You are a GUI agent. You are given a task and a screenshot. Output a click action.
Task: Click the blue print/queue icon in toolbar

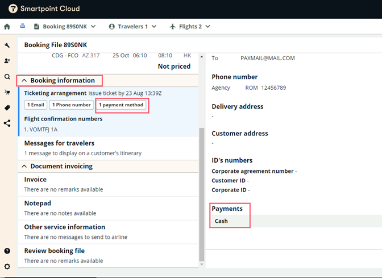pos(22,26)
